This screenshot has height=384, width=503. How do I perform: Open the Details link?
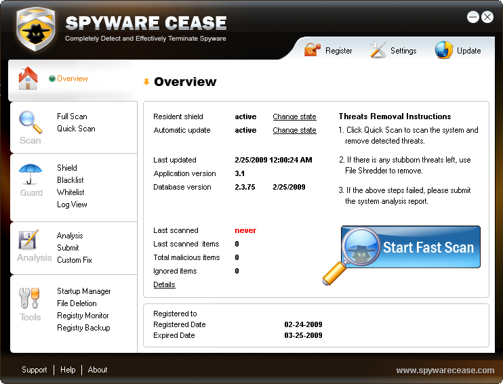(164, 284)
